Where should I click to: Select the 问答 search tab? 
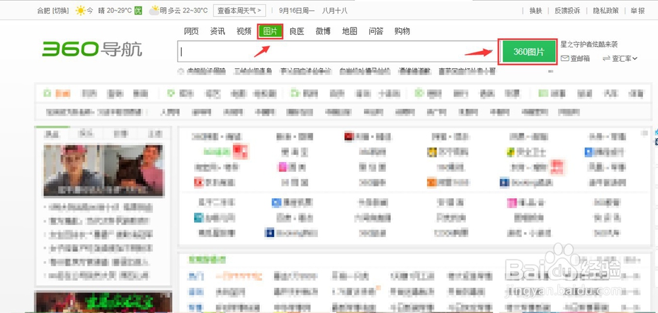click(376, 31)
